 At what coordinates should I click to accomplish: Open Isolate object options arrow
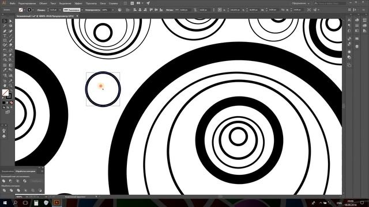point(319,10)
